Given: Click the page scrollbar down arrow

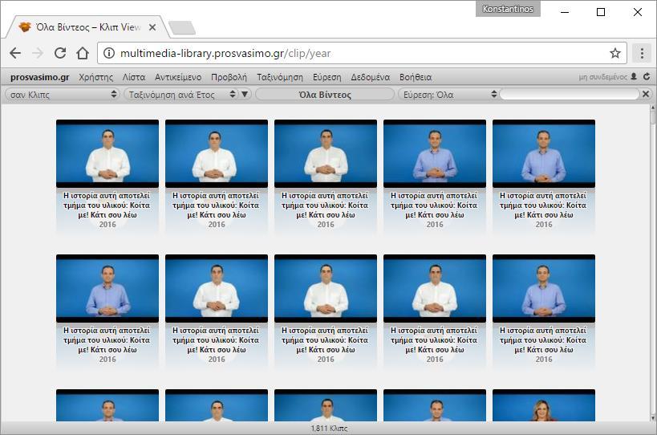Looking at the screenshot, I should [x=652, y=417].
